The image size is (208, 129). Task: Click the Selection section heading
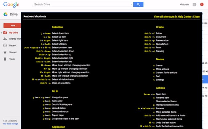coord(57,27)
